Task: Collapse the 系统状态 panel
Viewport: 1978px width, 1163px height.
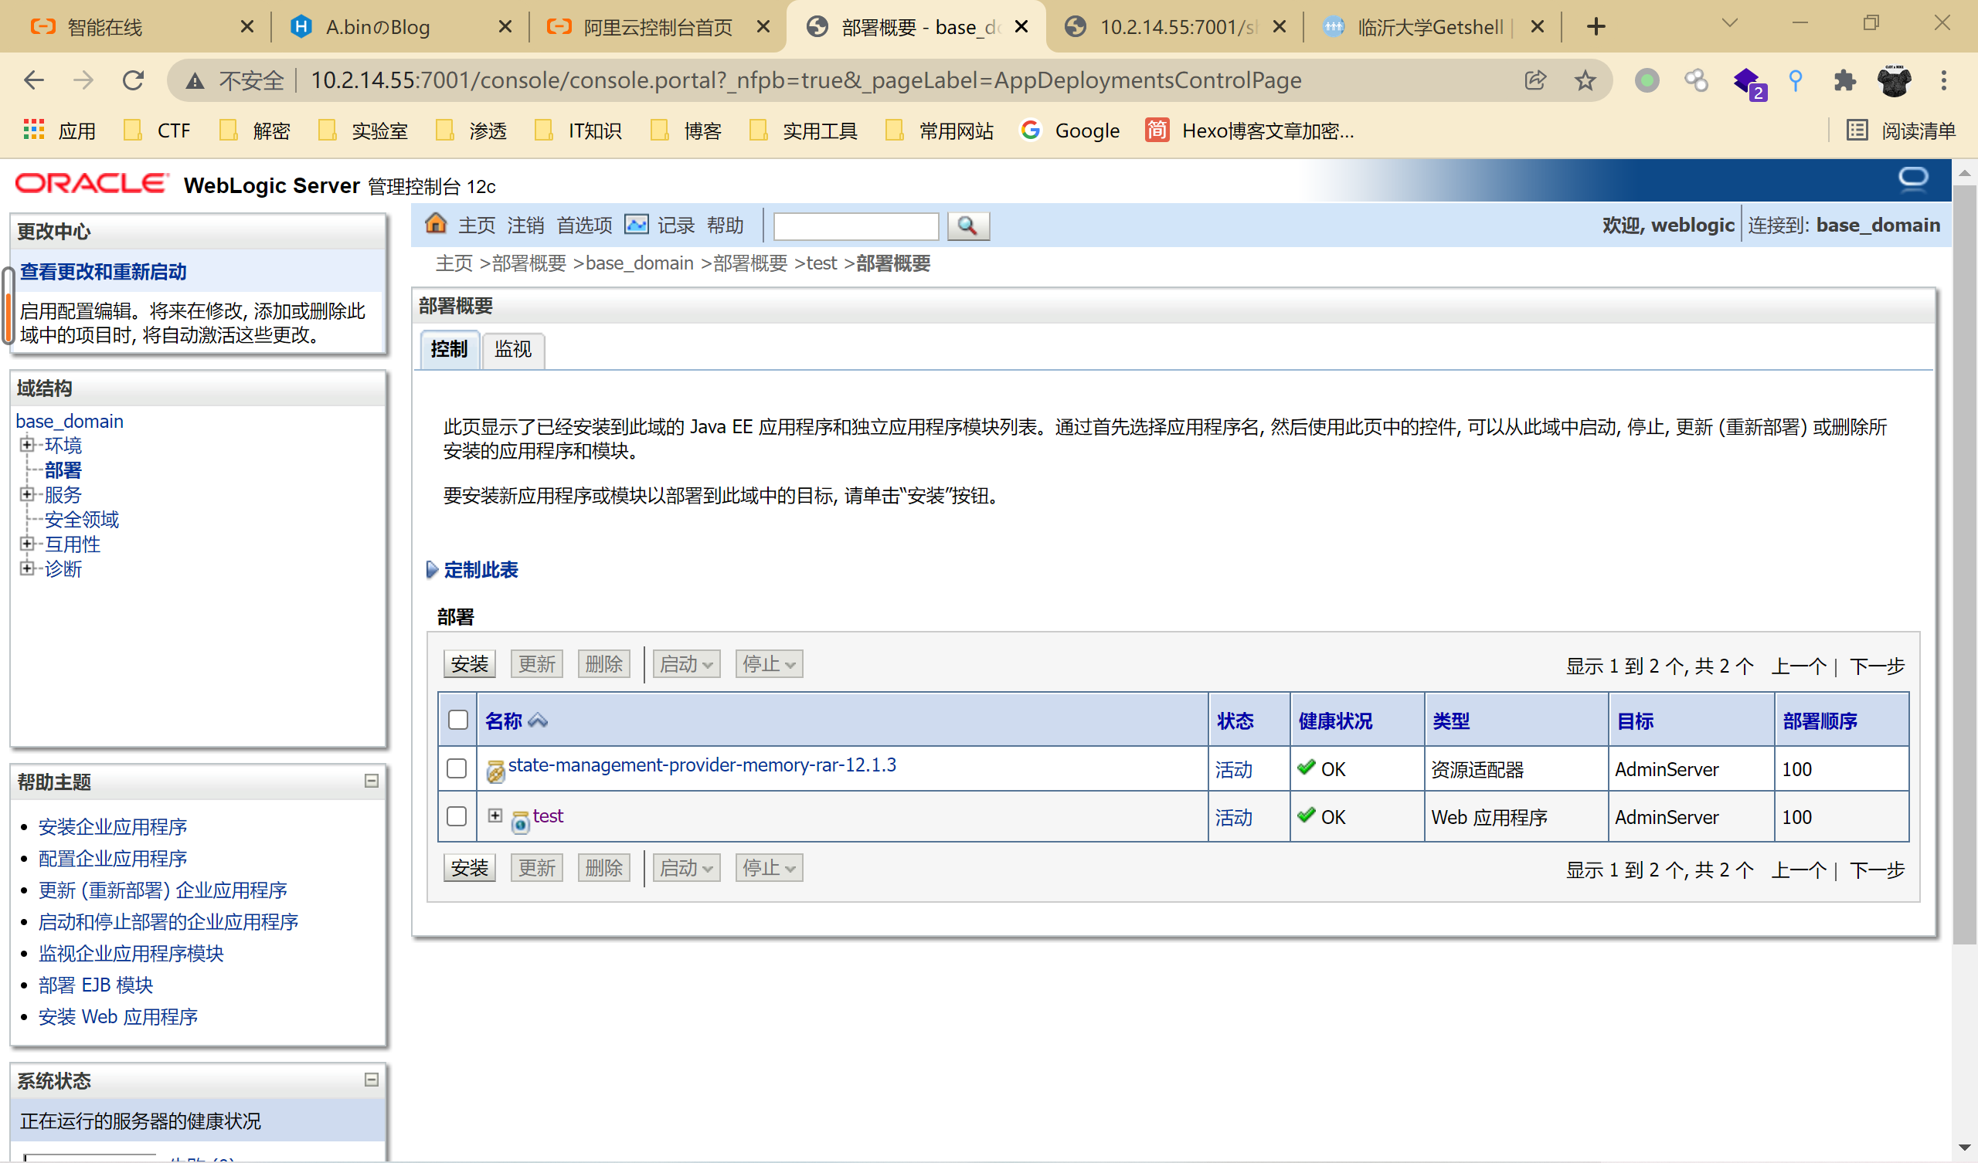Action: pos(372,1080)
